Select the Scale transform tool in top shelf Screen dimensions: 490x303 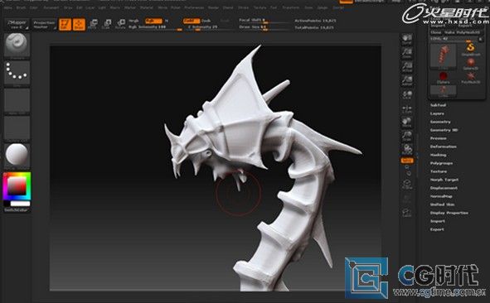tap(107, 24)
